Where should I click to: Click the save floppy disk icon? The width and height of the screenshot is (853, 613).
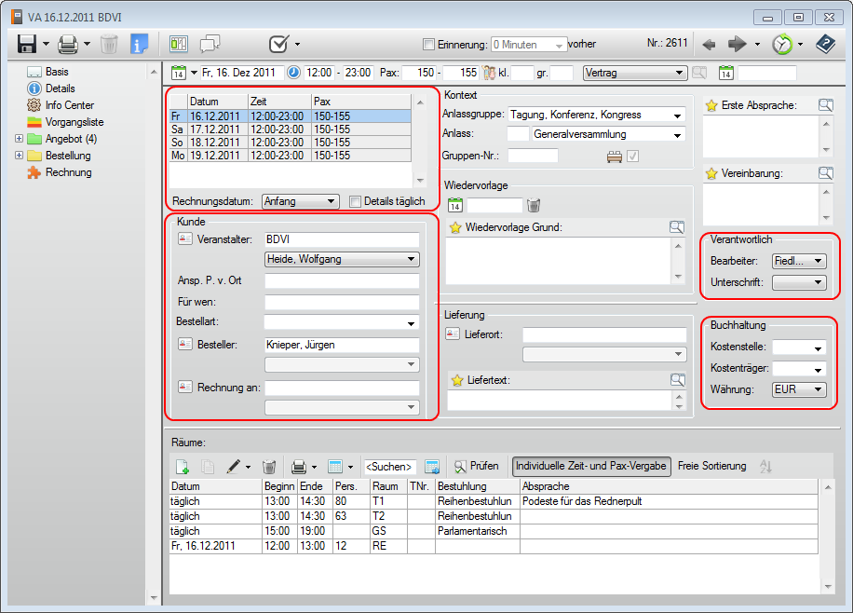(26, 44)
